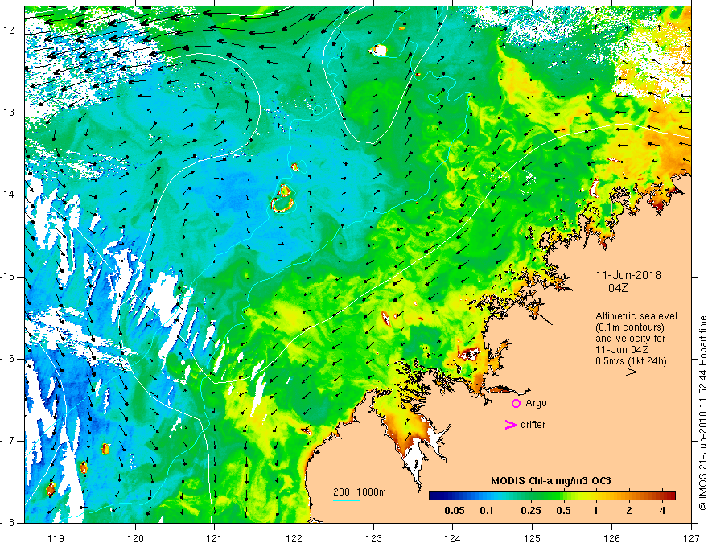Click the dark red end of colorbar

[670, 496]
